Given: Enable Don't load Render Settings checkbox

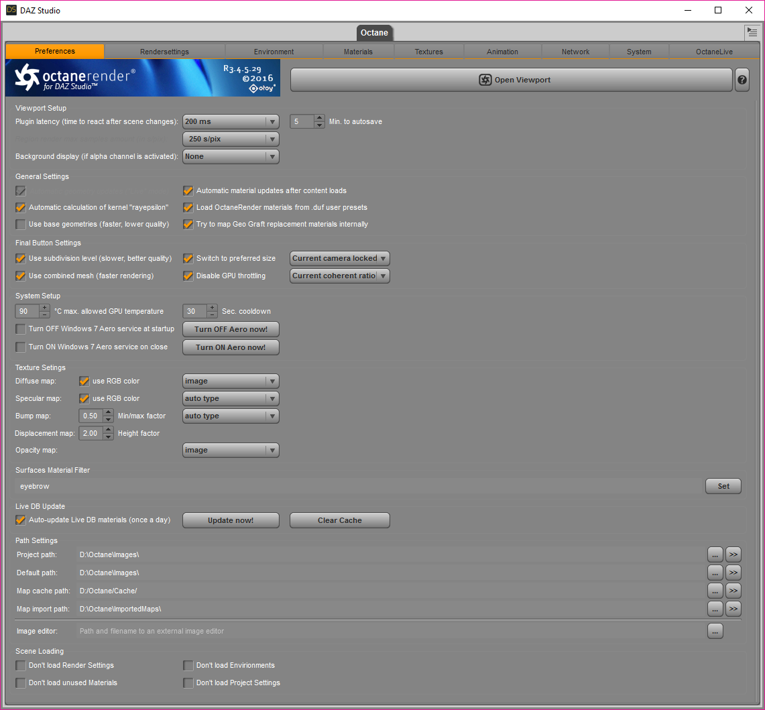Looking at the screenshot, I should [x=21, y=666].
